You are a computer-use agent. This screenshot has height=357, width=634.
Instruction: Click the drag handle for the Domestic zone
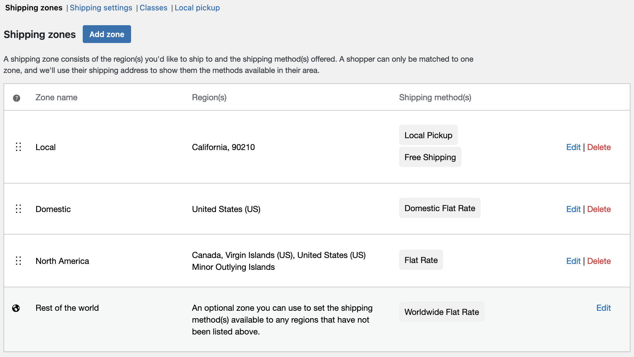(18, 209)
